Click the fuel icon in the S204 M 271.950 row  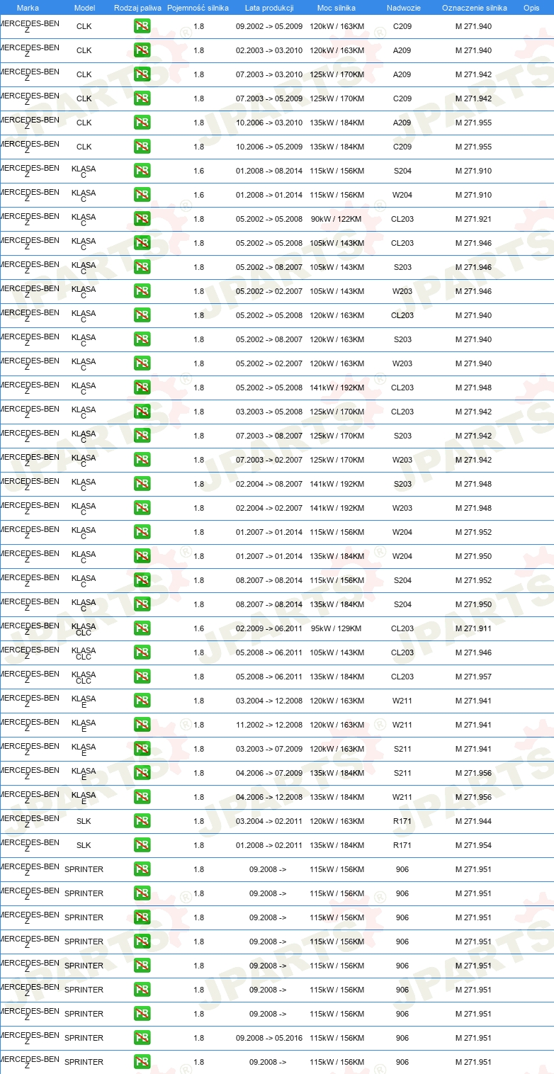point(142,605)
